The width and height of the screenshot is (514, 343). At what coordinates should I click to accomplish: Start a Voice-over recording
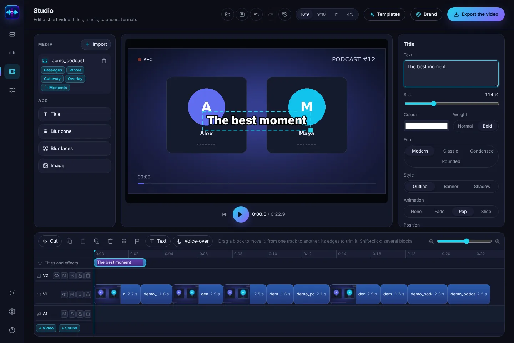tap(193, 241)
